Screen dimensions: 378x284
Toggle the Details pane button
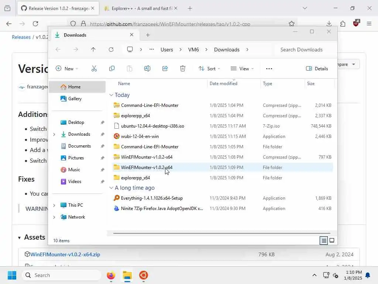tap(317, 68)
